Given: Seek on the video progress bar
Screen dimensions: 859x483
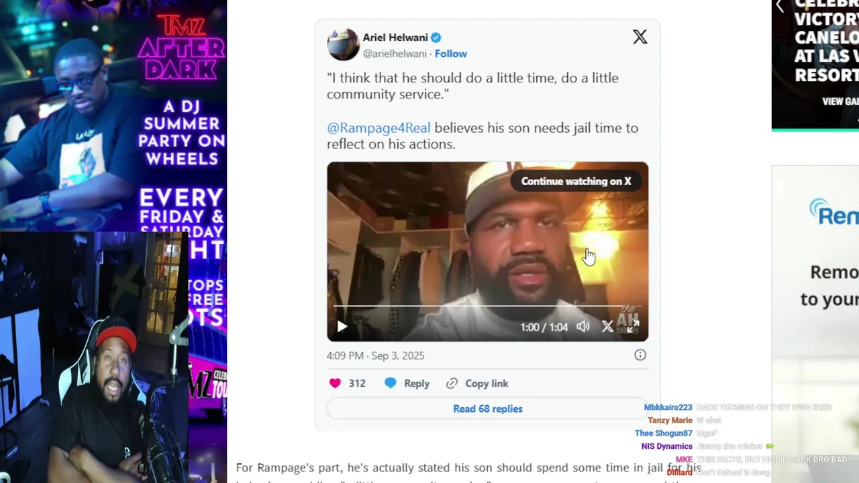Looking at the screenshot, I should 478,307.
